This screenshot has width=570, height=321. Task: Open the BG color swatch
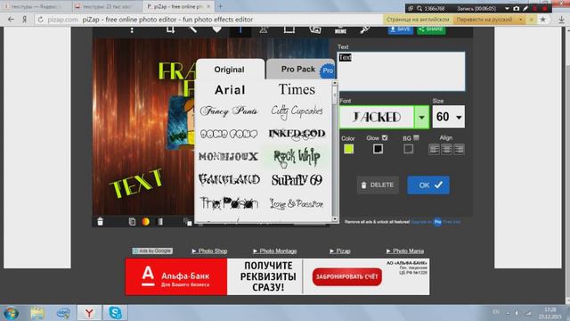point(408,149)
